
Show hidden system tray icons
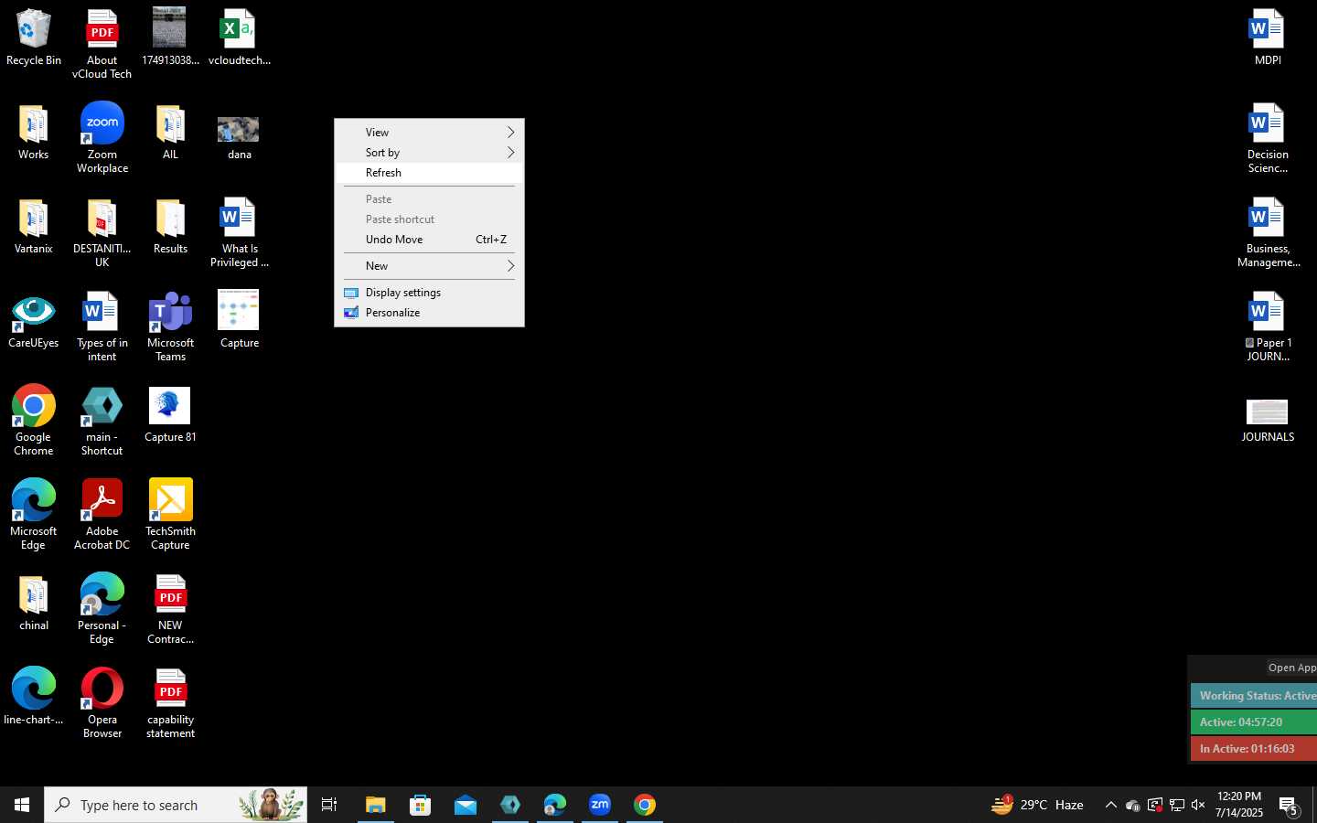click(1110, 805)
